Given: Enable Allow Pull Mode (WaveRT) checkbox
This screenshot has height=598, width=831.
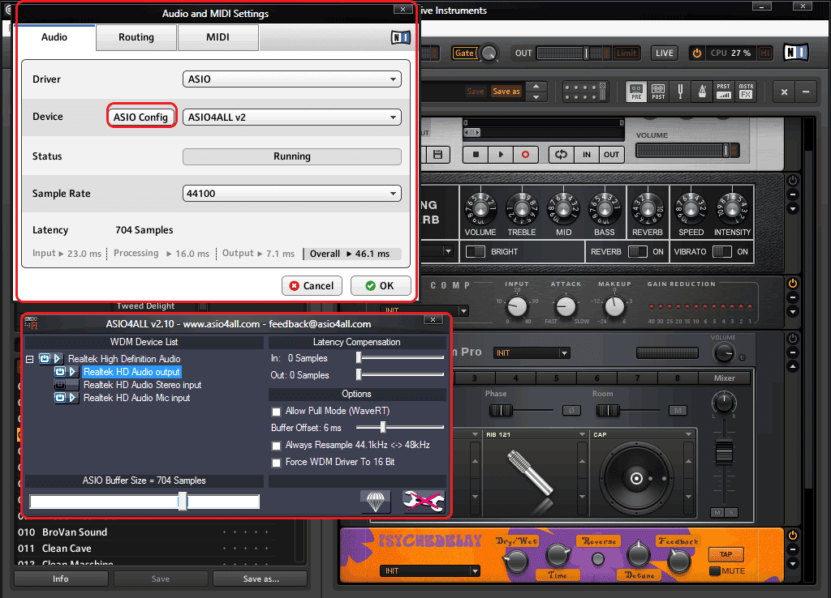Looking at the screenshot, I should [276, 412].
